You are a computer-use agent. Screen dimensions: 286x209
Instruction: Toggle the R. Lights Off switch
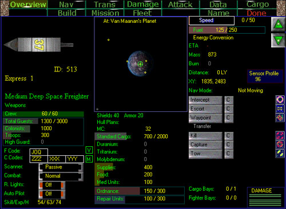click(51, 185)
